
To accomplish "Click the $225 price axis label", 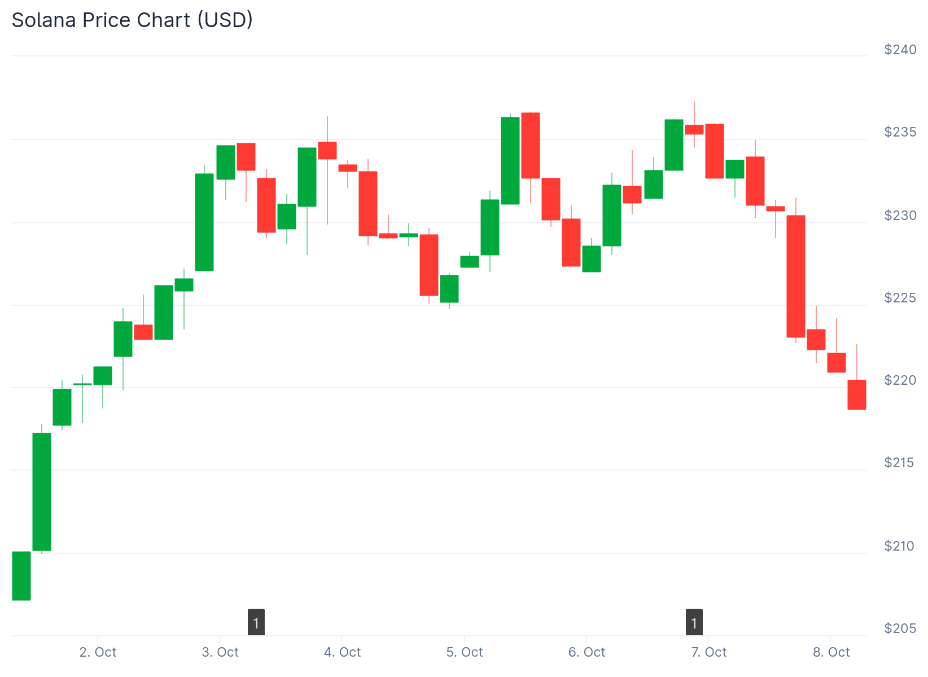I will (900, 297).
